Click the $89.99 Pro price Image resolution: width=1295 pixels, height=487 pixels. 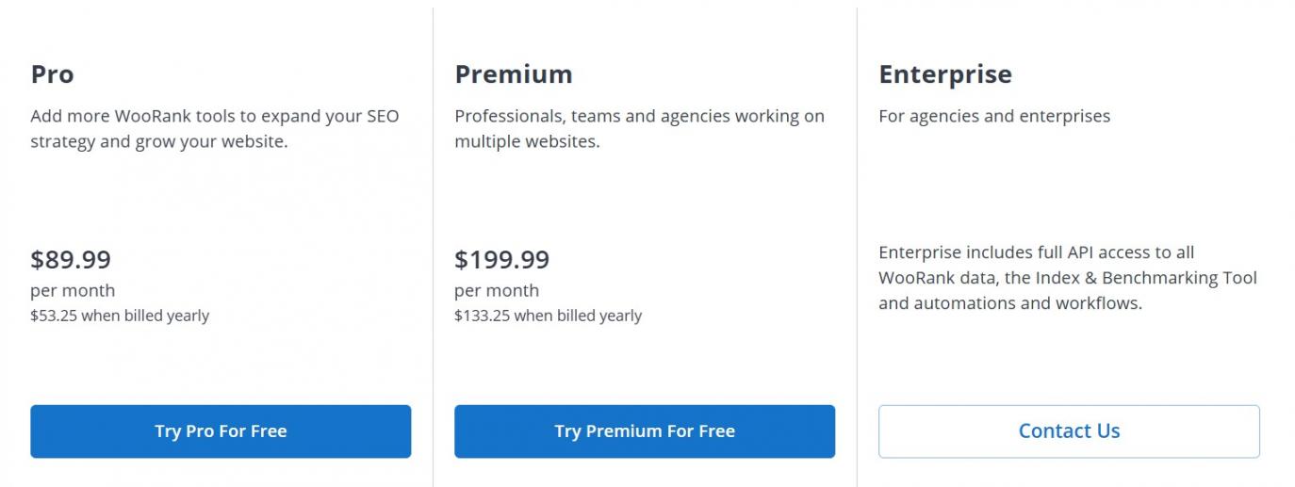pos(71,259)
